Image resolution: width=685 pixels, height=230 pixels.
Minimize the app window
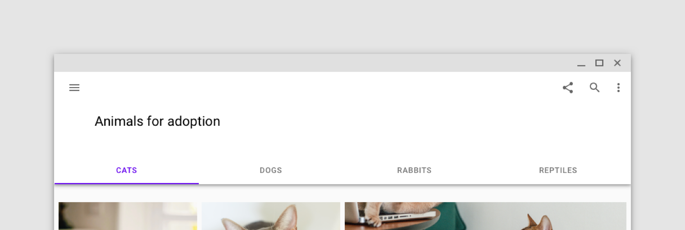click(581, 63)
